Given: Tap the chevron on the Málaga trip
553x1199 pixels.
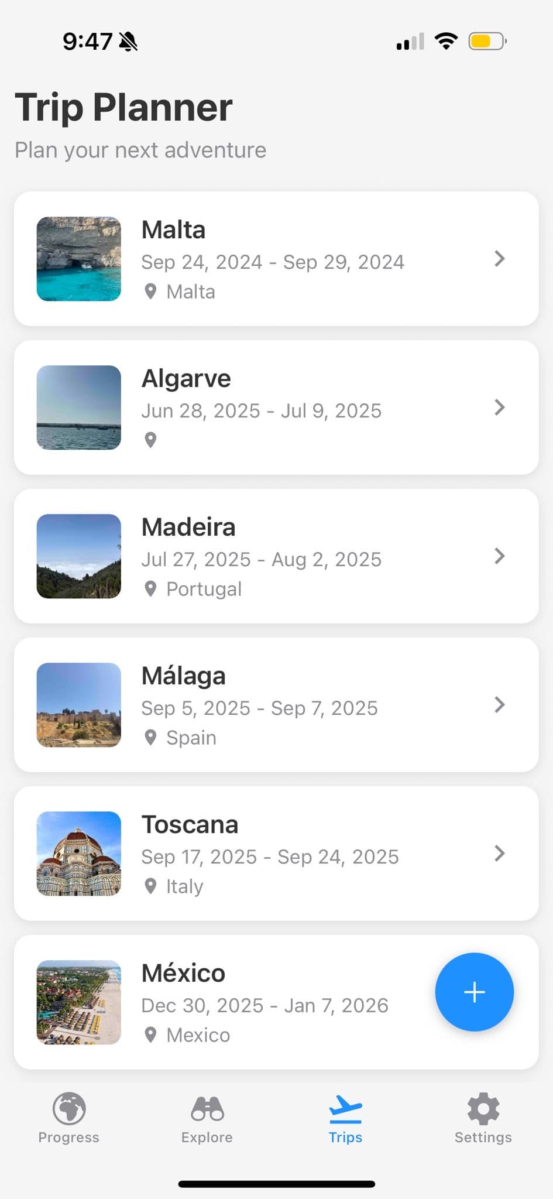Looking at the screenshot, I should [x=499, y=705].
